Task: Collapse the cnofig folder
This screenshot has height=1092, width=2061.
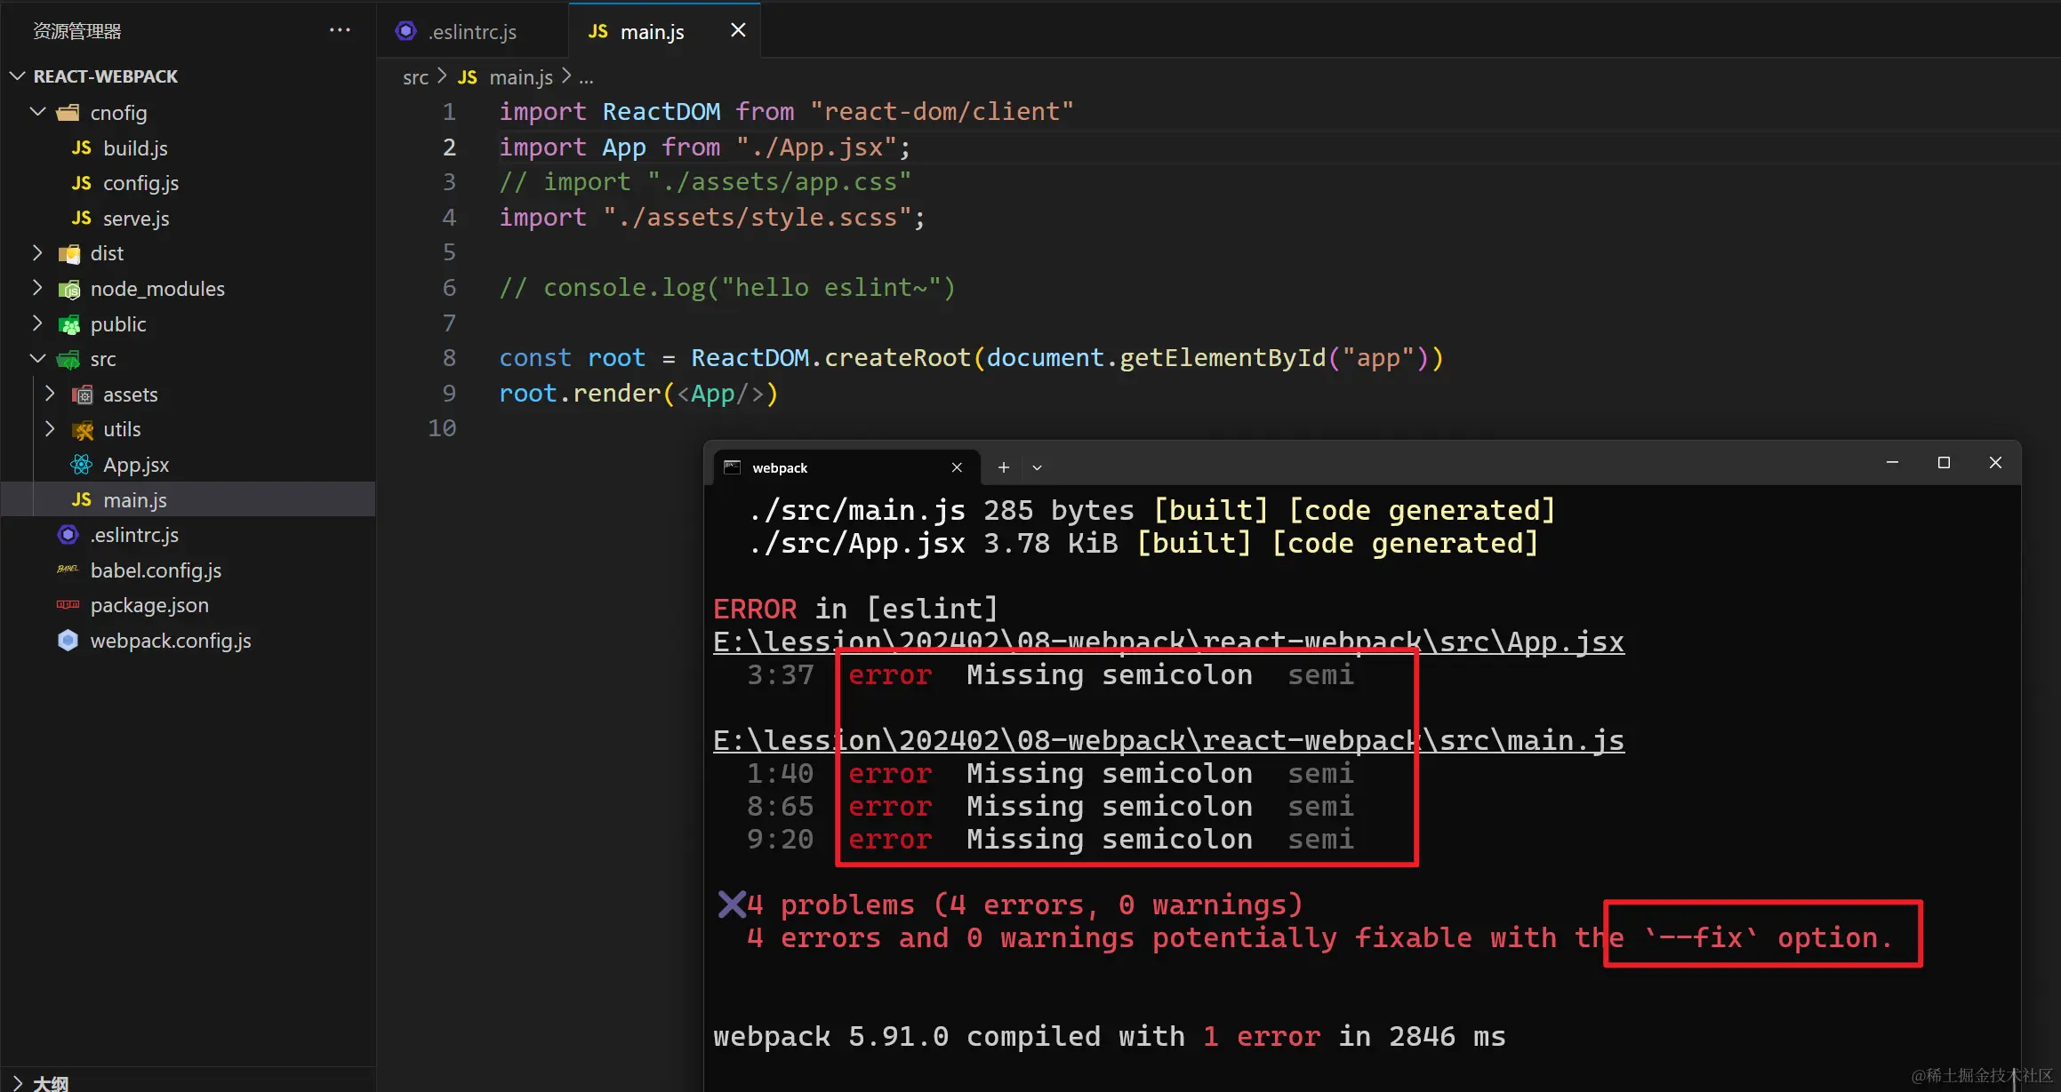Action: click(x=37, y=112)
